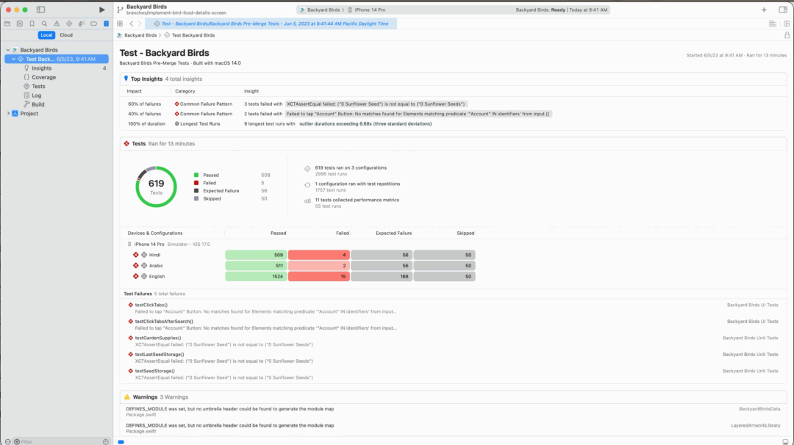This screenshot has height=445, width=794.
Task: Click the English expected failure bar 168
Action: (x=382, y=277)
